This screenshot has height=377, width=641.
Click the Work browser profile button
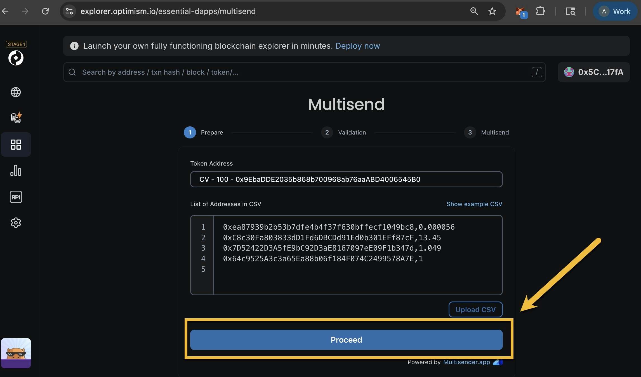(615, 11)
